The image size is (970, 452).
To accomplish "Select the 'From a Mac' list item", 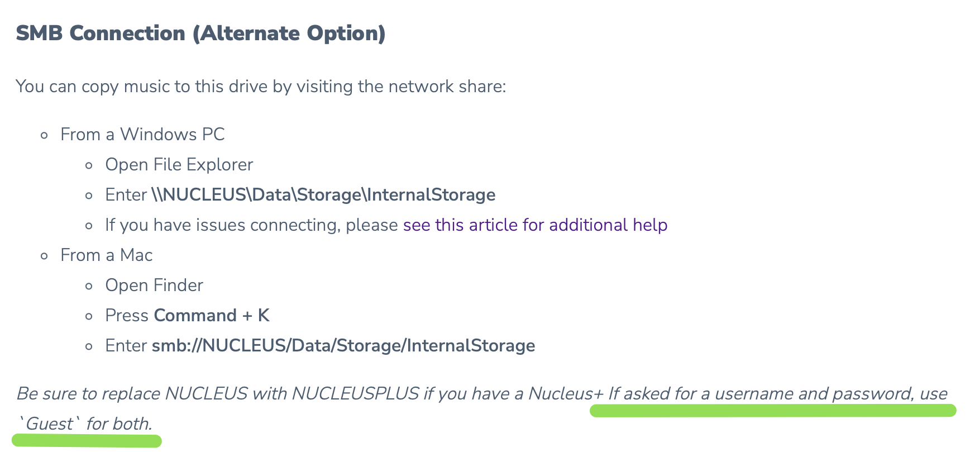I will click(106, 255).
